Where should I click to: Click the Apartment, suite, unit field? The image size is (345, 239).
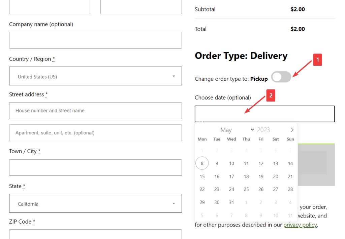click(x=95, y=133)
